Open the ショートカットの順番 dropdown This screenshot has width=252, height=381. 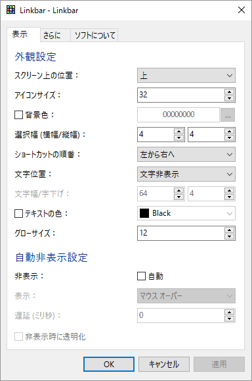pyautogui.click(x=186, y=154)
